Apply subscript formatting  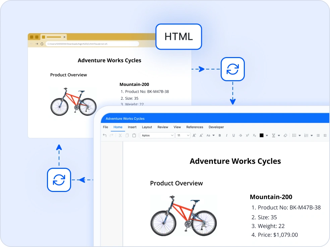point(254,136)
